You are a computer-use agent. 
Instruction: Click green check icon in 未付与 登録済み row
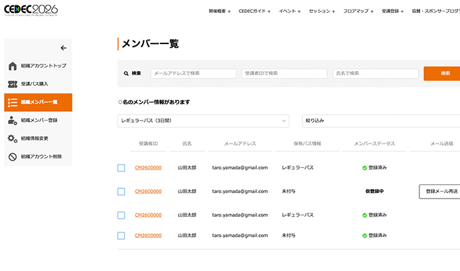pyautogui.click(x=365, y=236)
